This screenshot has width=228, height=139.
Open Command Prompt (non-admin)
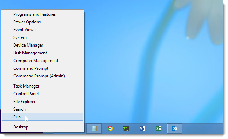(x=42, y=68)
